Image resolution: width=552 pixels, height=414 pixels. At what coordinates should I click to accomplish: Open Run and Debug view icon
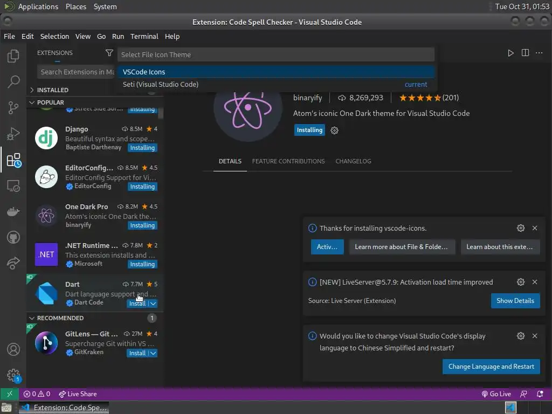point(13,134)
